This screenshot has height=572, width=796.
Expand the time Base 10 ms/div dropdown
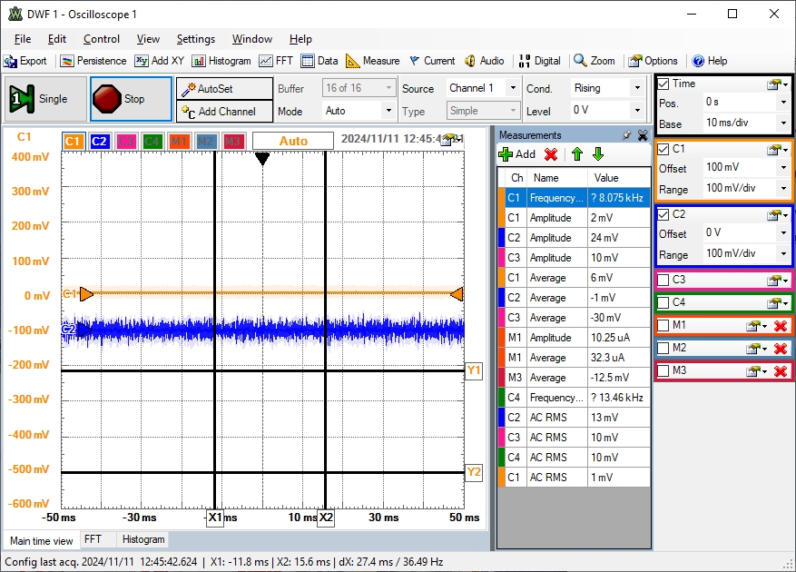pyautogui.click(x=745, y=123)
